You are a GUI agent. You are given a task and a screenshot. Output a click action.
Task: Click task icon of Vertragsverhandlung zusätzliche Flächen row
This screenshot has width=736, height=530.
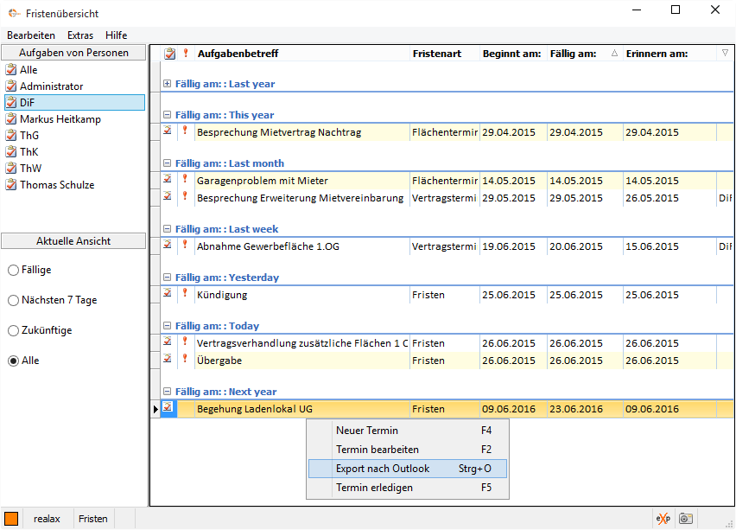168,342
